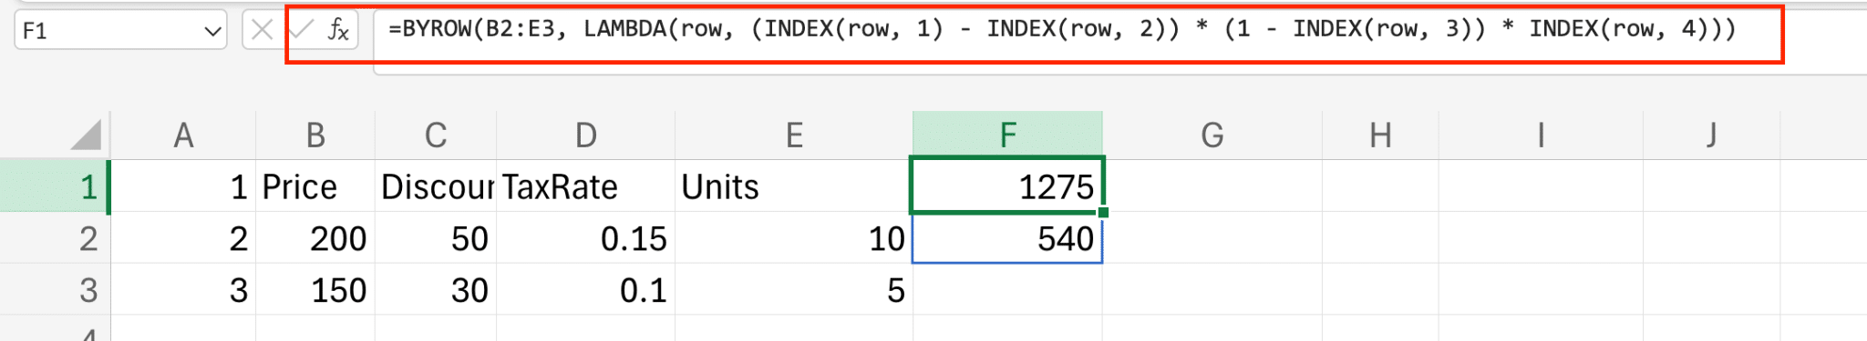Click the Discount header cell
Viewport: 1867px width, 341px height.
(x=436, y=186)
